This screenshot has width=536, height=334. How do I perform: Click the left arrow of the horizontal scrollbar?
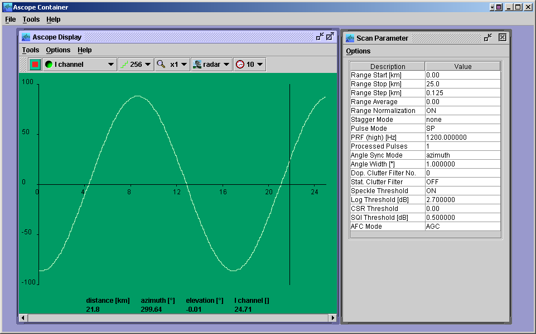pos(23,318)
